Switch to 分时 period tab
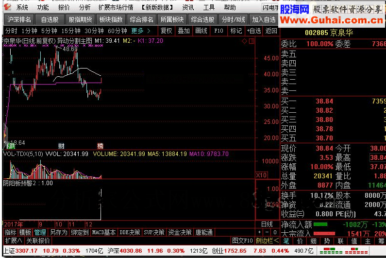Screen dimensions: 386x258 (11, 31)
